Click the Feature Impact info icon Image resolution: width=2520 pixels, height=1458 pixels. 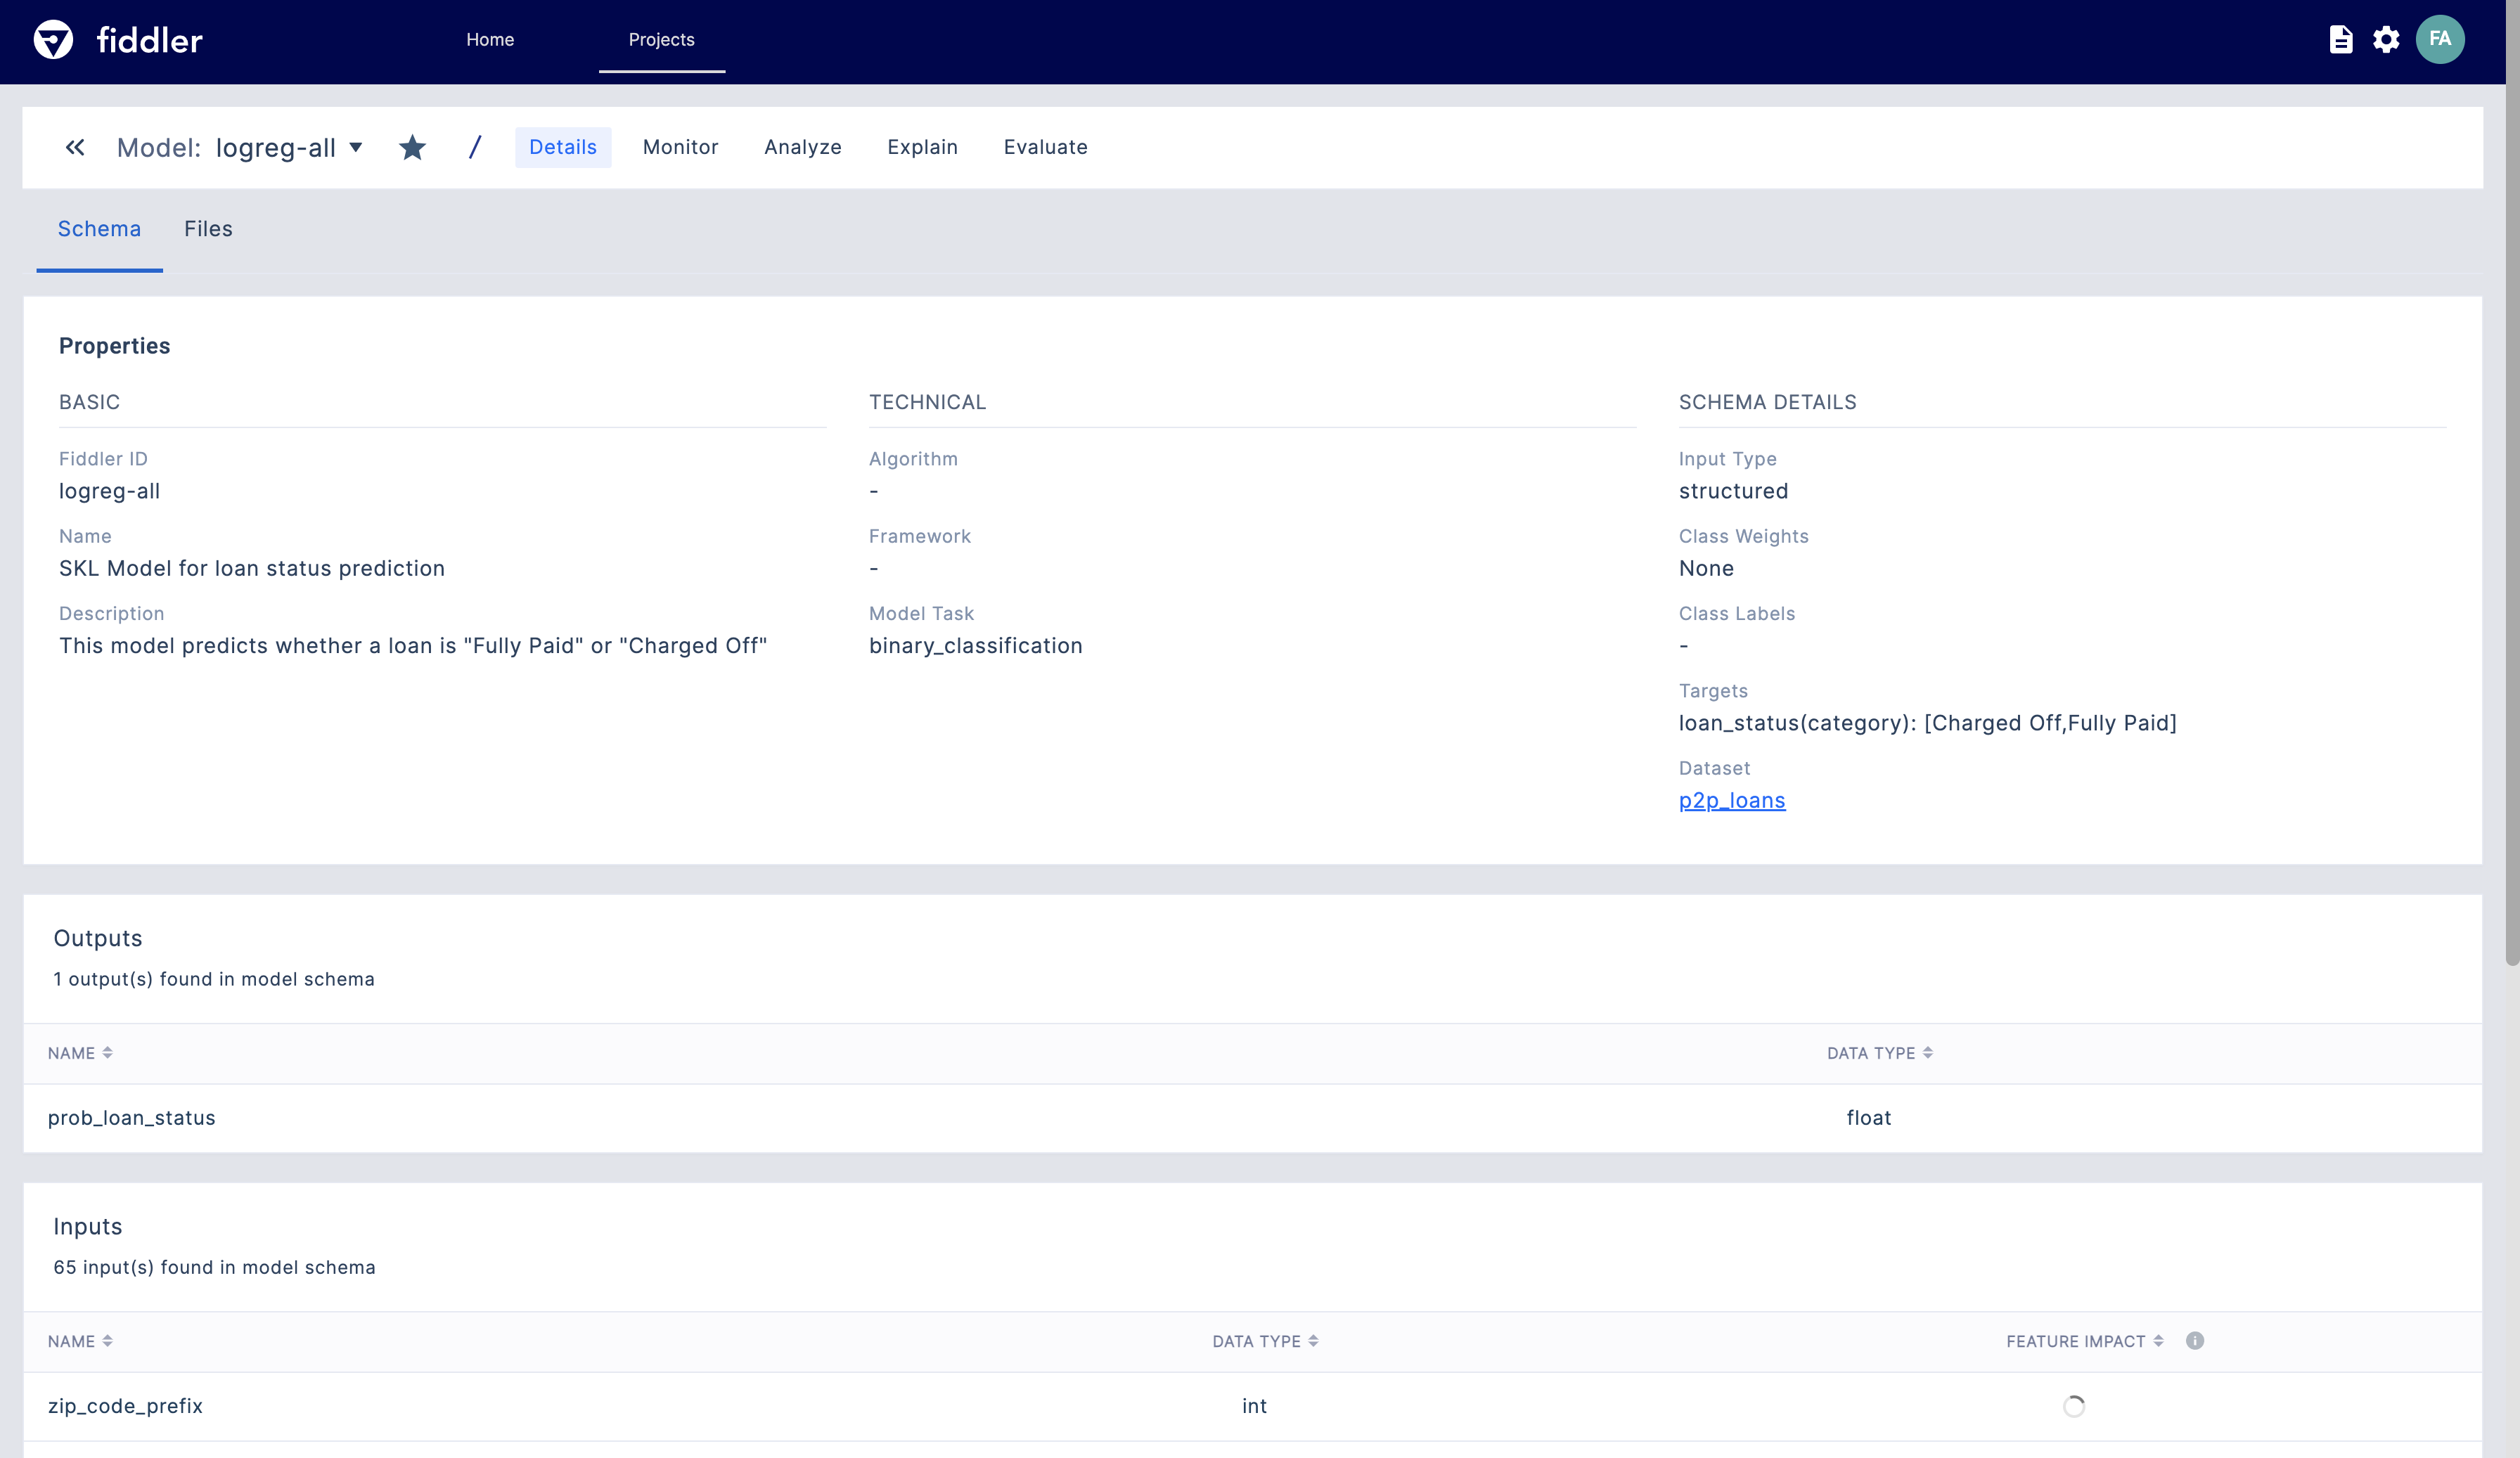2194,1341
